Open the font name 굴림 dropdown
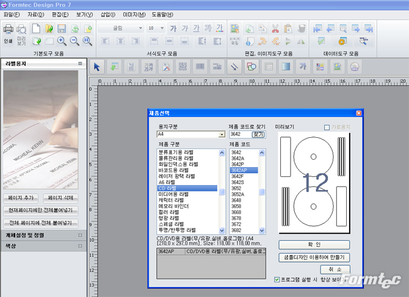409x297 pixels. coord(140,28)
